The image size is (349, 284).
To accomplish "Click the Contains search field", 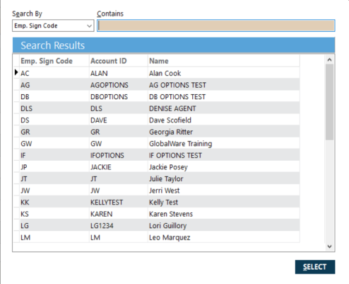I will pos(216,25).
